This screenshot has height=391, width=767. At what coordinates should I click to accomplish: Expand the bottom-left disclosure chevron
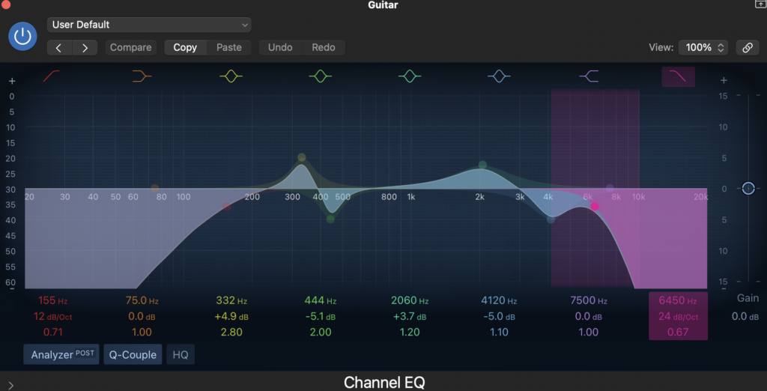point(10,385)
